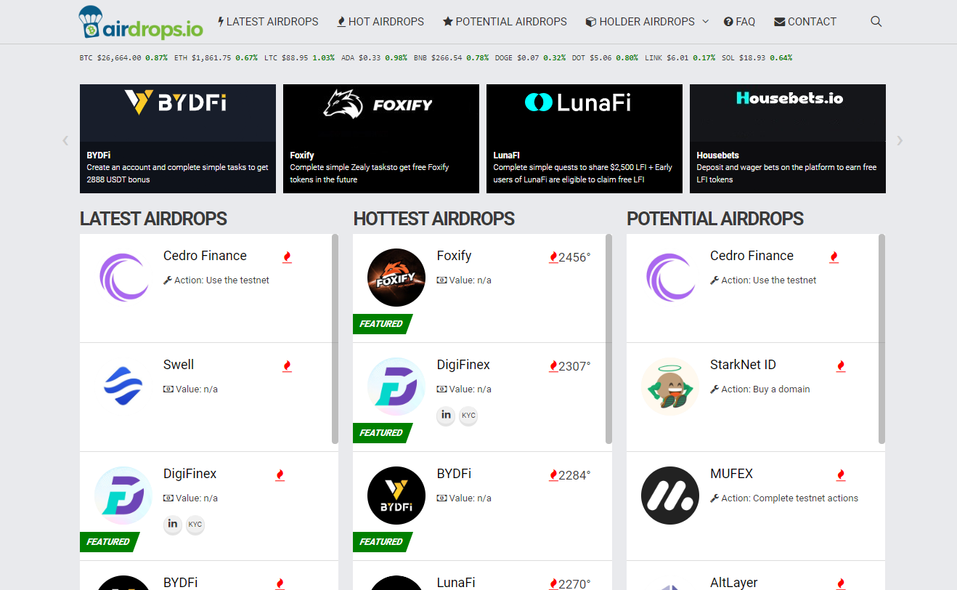The width and height of the screenshot is (957, 590).
Task: Click the DOGE $0.07 ticker price
Action: (x=528, y=57)
